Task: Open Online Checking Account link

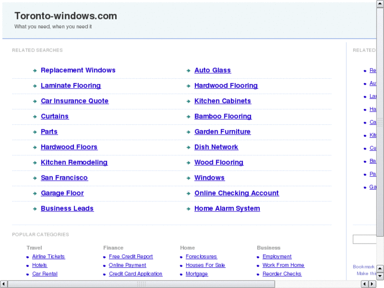Action: [237, 193]
